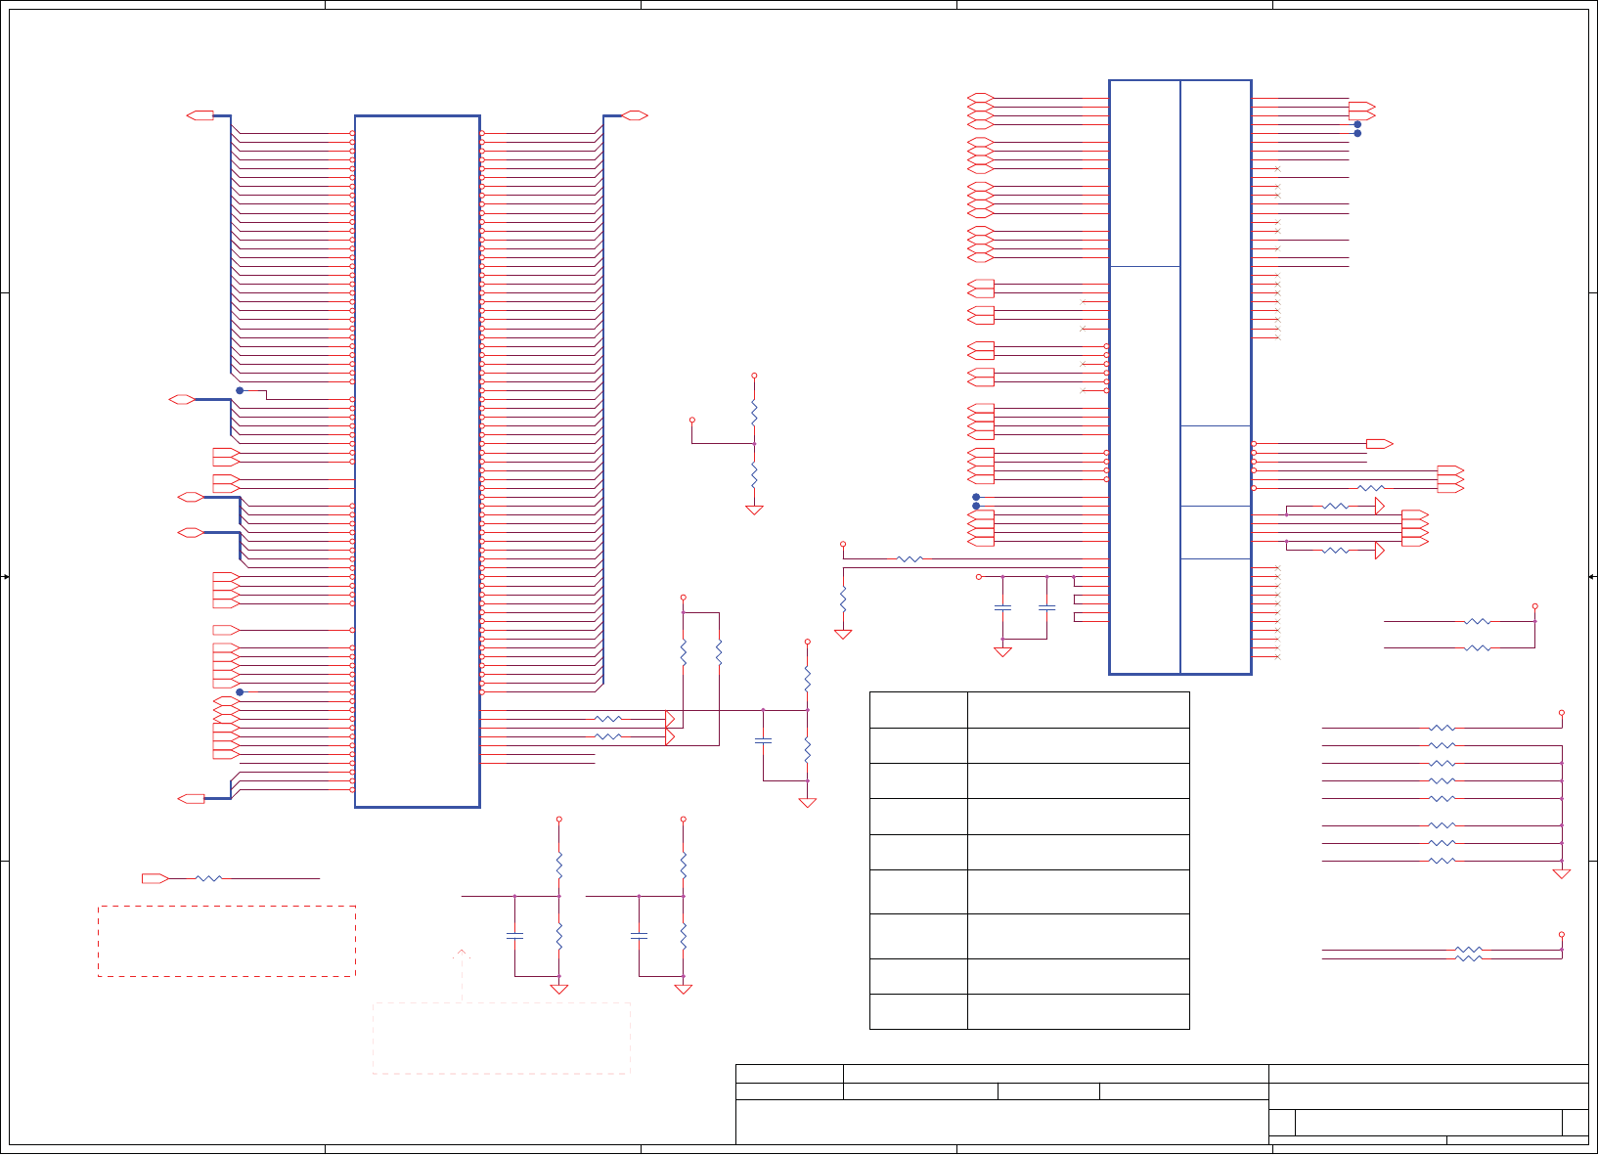1598x1155 pixels.
Task: Click the dashed upward arrow above the pink note box
Action: tap(462, 974)
